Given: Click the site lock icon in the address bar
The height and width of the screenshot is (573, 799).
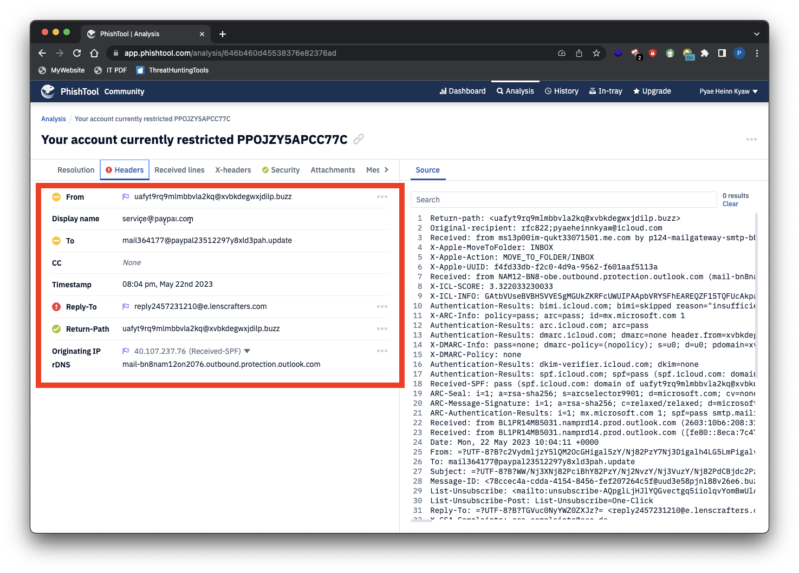Looking at the screenshot, I should [x=115, y=53].
